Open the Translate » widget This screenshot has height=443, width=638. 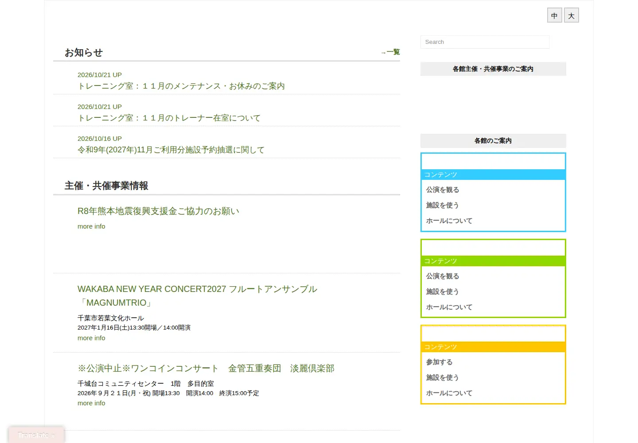point(36,435)
